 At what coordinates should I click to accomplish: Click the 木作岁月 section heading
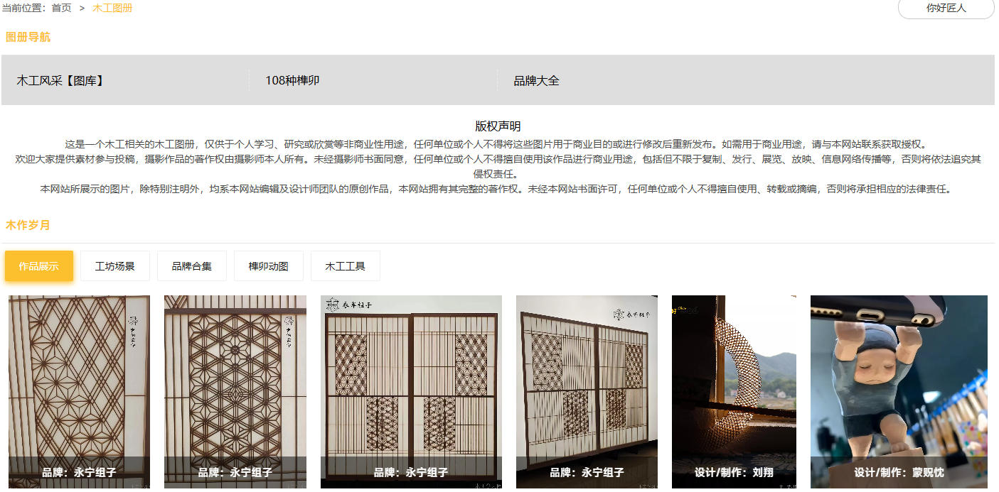click(x=28, y=225)
